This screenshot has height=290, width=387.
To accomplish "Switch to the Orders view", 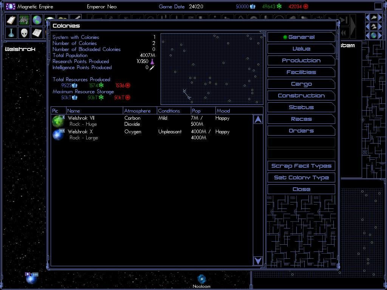I will (301, 131).
